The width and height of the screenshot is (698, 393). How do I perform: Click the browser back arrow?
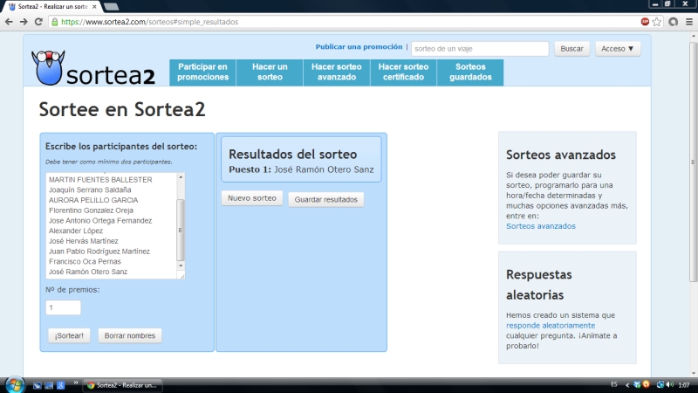(10, 21)
